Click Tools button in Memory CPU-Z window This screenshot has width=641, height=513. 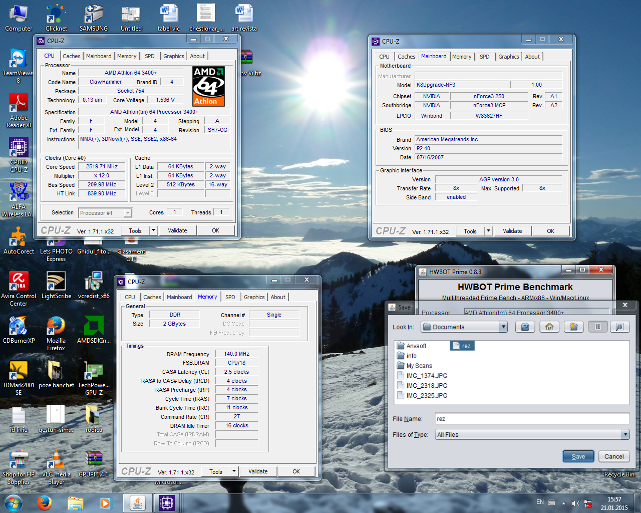click(x=216, y=471)
